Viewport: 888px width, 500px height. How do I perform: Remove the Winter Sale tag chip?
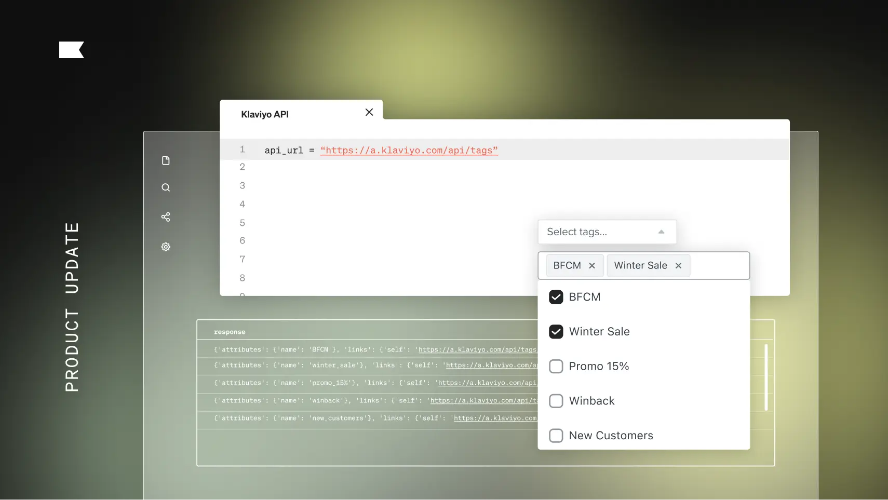(x=678, y=265)
